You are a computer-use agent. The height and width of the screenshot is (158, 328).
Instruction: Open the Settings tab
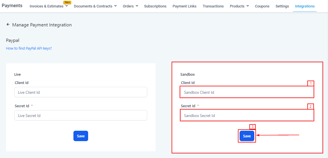(x=282, y=6)
